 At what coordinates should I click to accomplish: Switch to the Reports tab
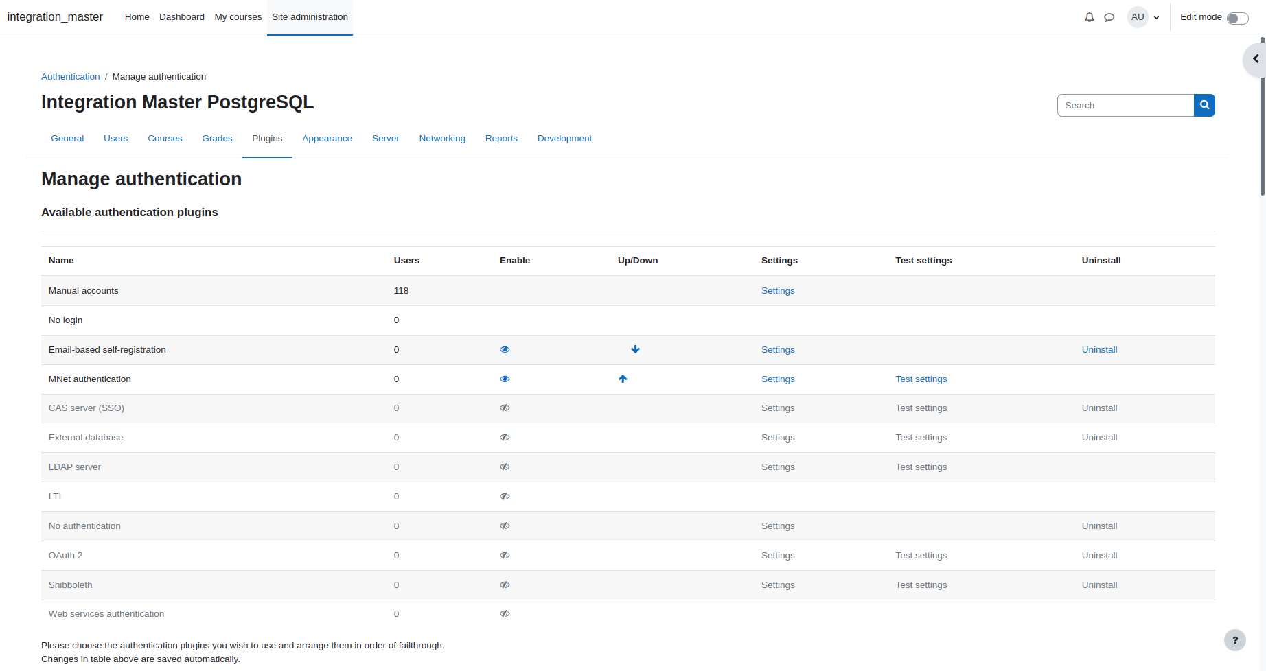(501, 139)
